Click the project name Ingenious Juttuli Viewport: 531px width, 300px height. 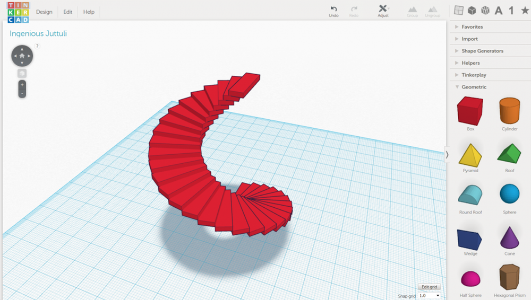tap(38, 33)
